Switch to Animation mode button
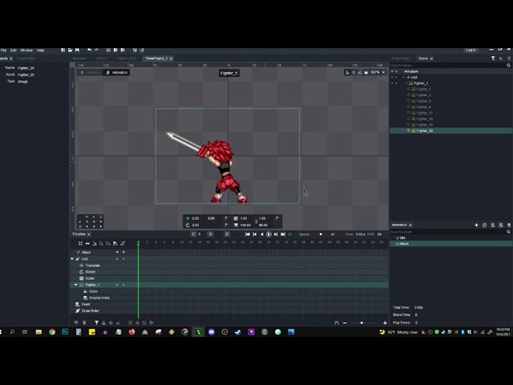This screenshot has height=385, width=513. 116,72
